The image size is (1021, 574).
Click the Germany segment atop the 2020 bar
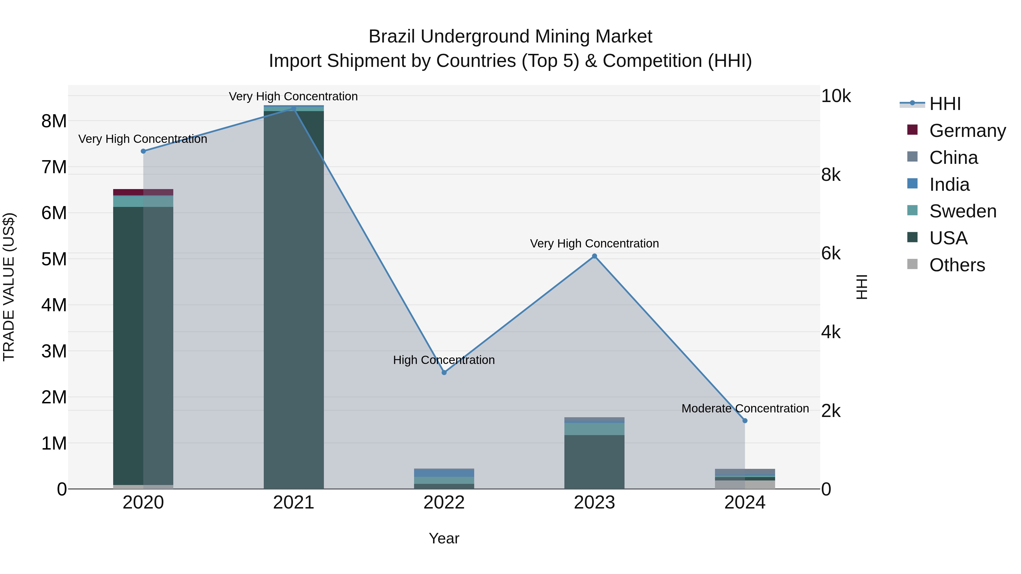pos(144,192)
